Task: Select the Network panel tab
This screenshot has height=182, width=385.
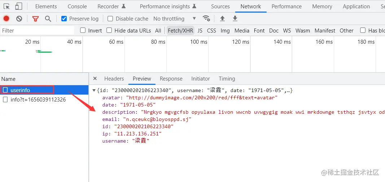Action: (x=251, y=6)
